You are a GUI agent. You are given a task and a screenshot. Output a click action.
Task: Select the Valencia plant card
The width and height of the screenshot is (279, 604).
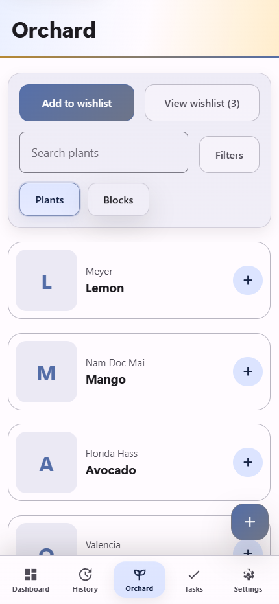pyautogui.click(x=139, y=535)
